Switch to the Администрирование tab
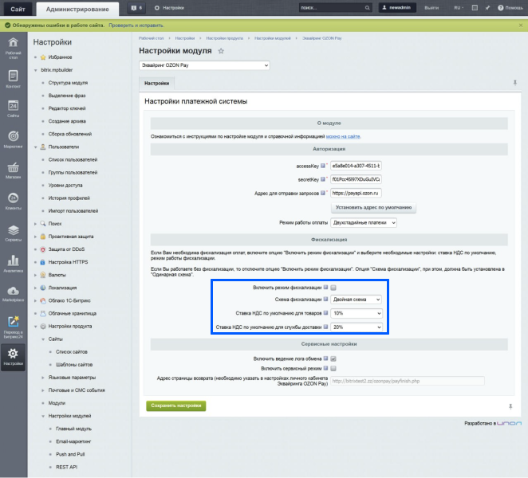 tap(77, 9)
